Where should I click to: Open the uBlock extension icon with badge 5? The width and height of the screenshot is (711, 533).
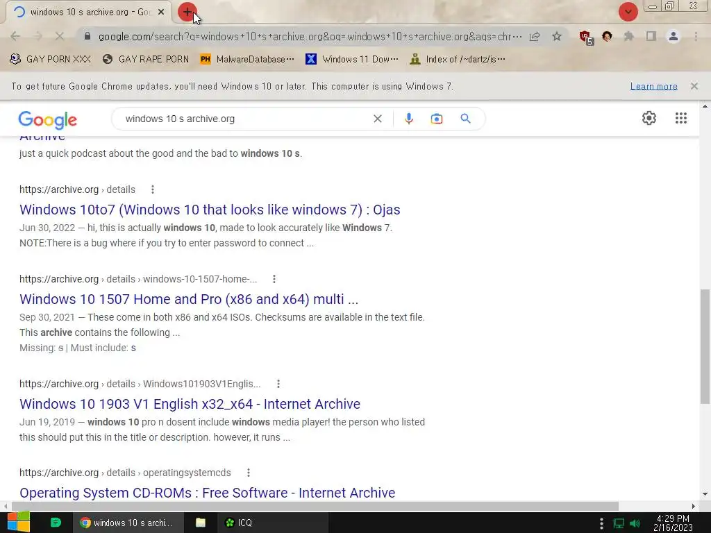(586, 37)
